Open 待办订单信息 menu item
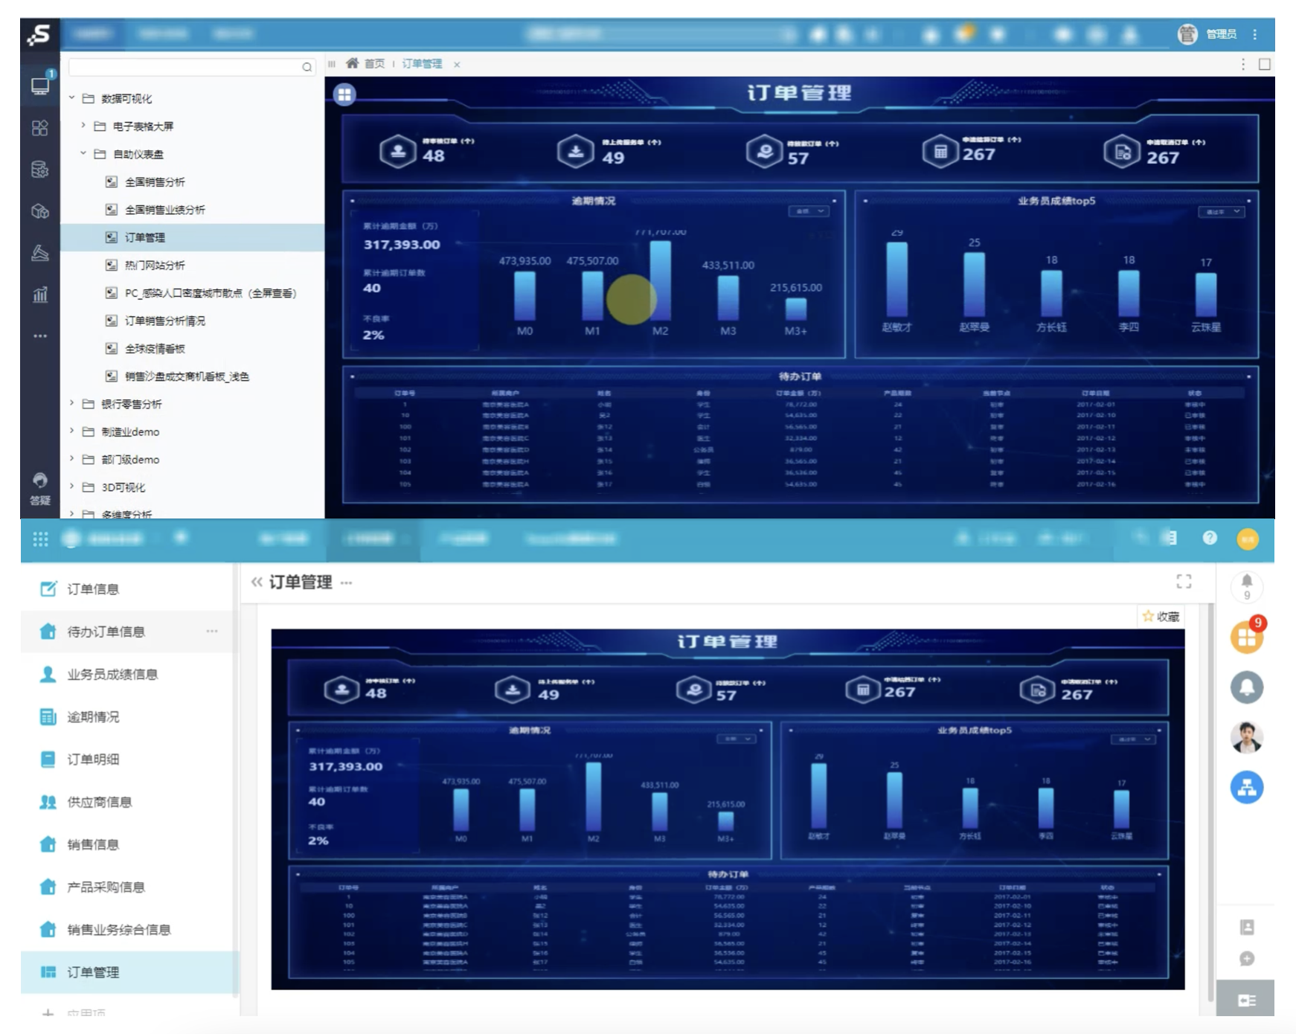This screenshot has width=1296, height=1034. click(x=106, y=632)
